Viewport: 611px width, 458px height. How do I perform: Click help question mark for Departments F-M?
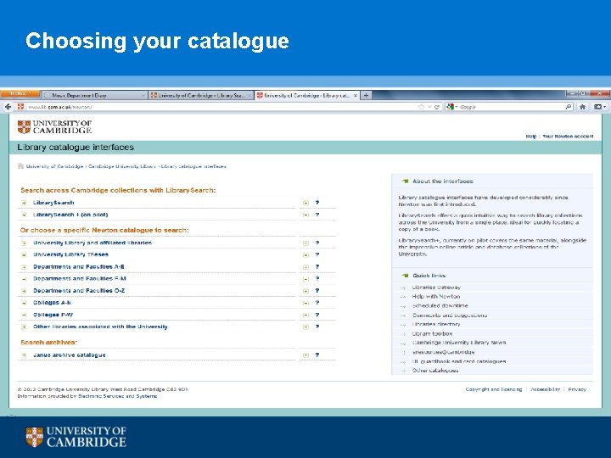click(317, 279)
